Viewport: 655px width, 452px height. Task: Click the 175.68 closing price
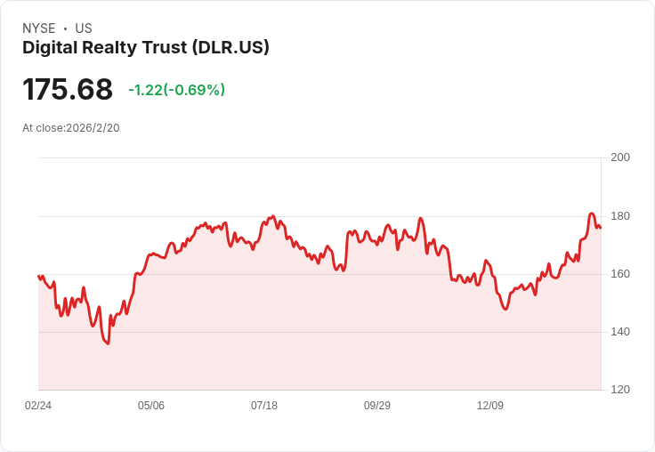68,90
